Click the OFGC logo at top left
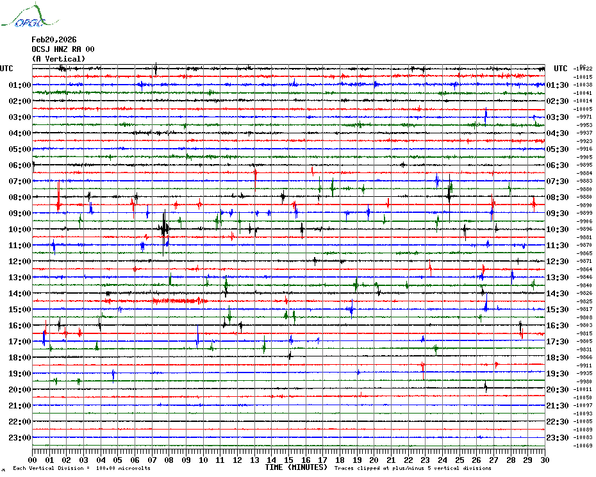 (x=29, y=15)
